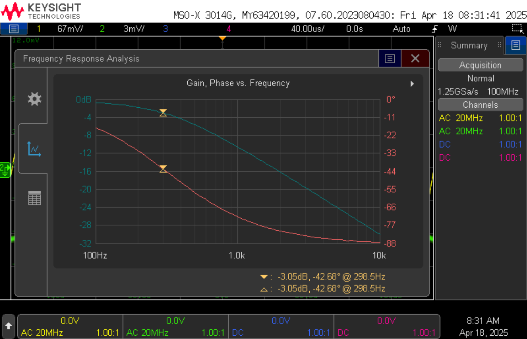This screenshot has width=527, height=339.
Task: Open Auto trigger mode setting
Action: (x=401, y=29)
